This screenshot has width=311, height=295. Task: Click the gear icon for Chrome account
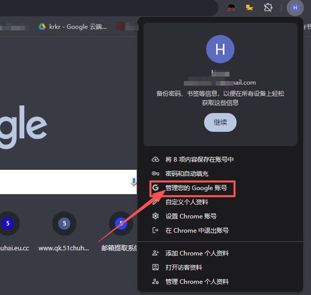tap(155, 216)
